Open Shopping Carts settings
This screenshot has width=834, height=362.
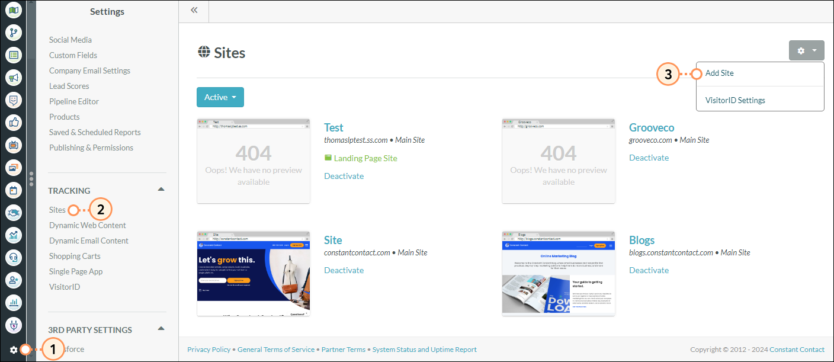[75, 256]
